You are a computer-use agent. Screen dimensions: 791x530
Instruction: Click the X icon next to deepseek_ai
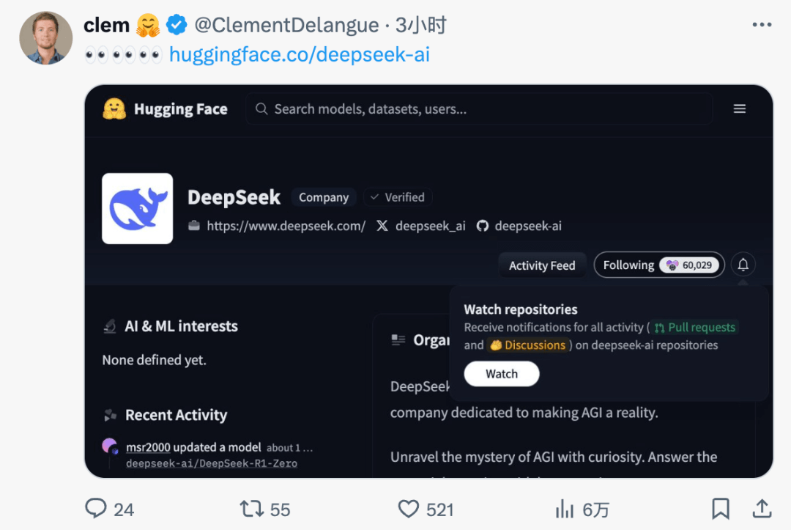point(382,226)
